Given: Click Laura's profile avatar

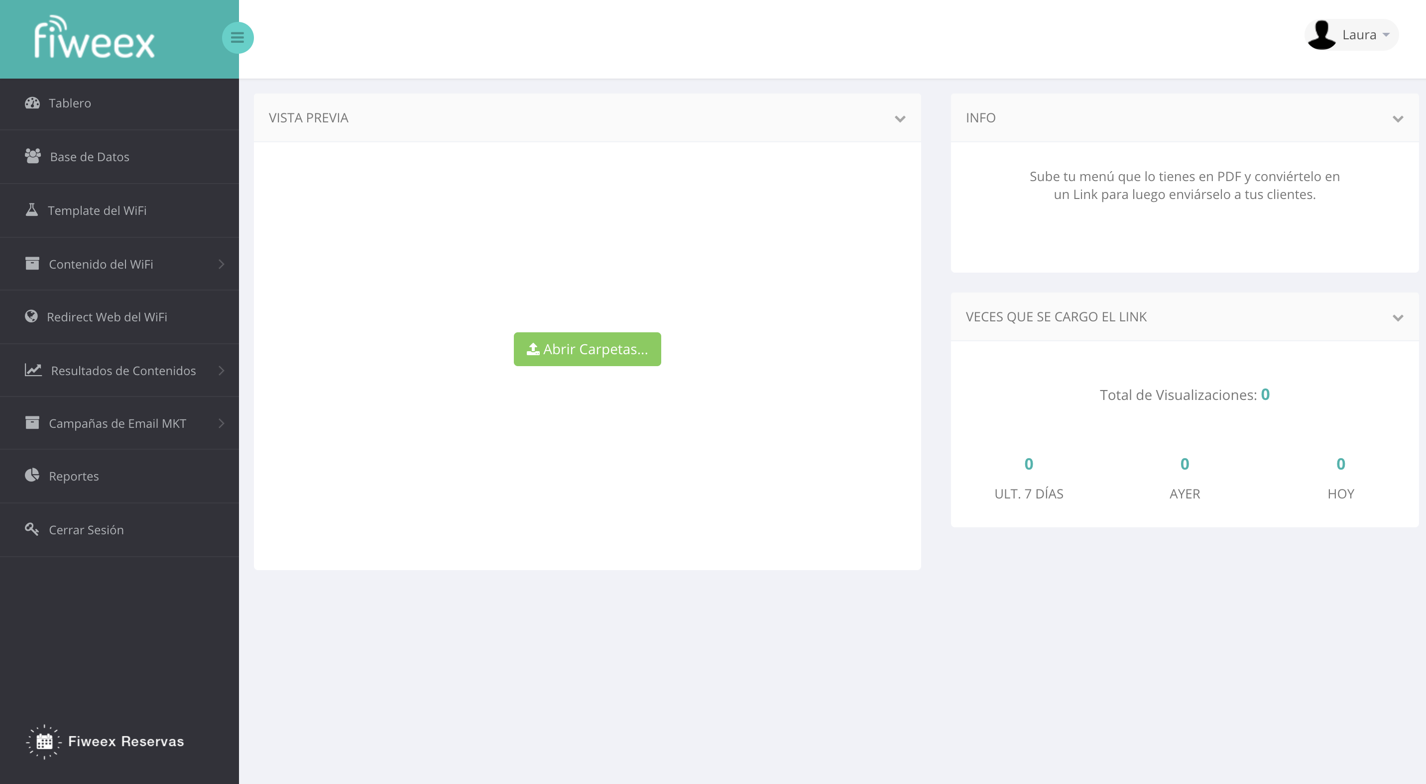Looking at the screenshot, I should [x=1321, y=35].
